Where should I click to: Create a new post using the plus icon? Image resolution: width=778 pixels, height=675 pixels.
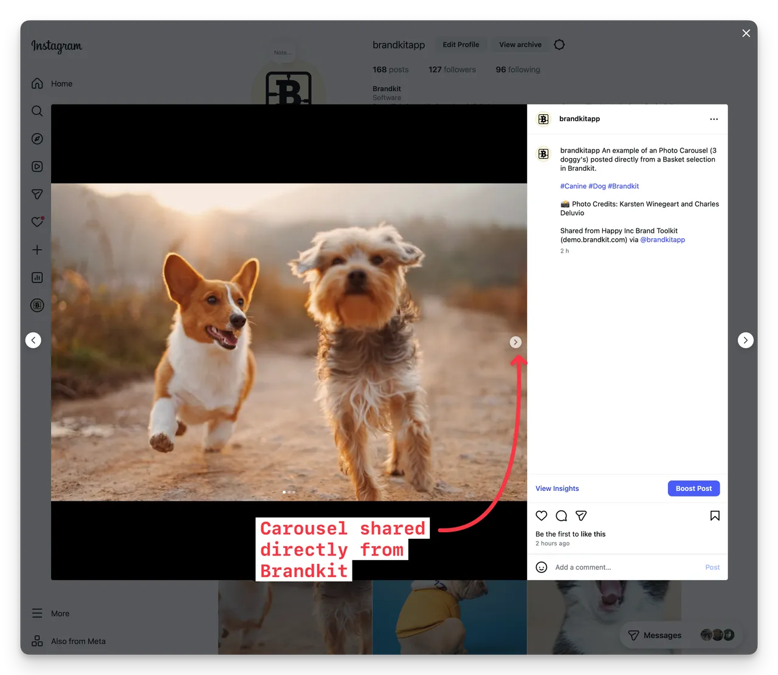(x=36, y=249)
